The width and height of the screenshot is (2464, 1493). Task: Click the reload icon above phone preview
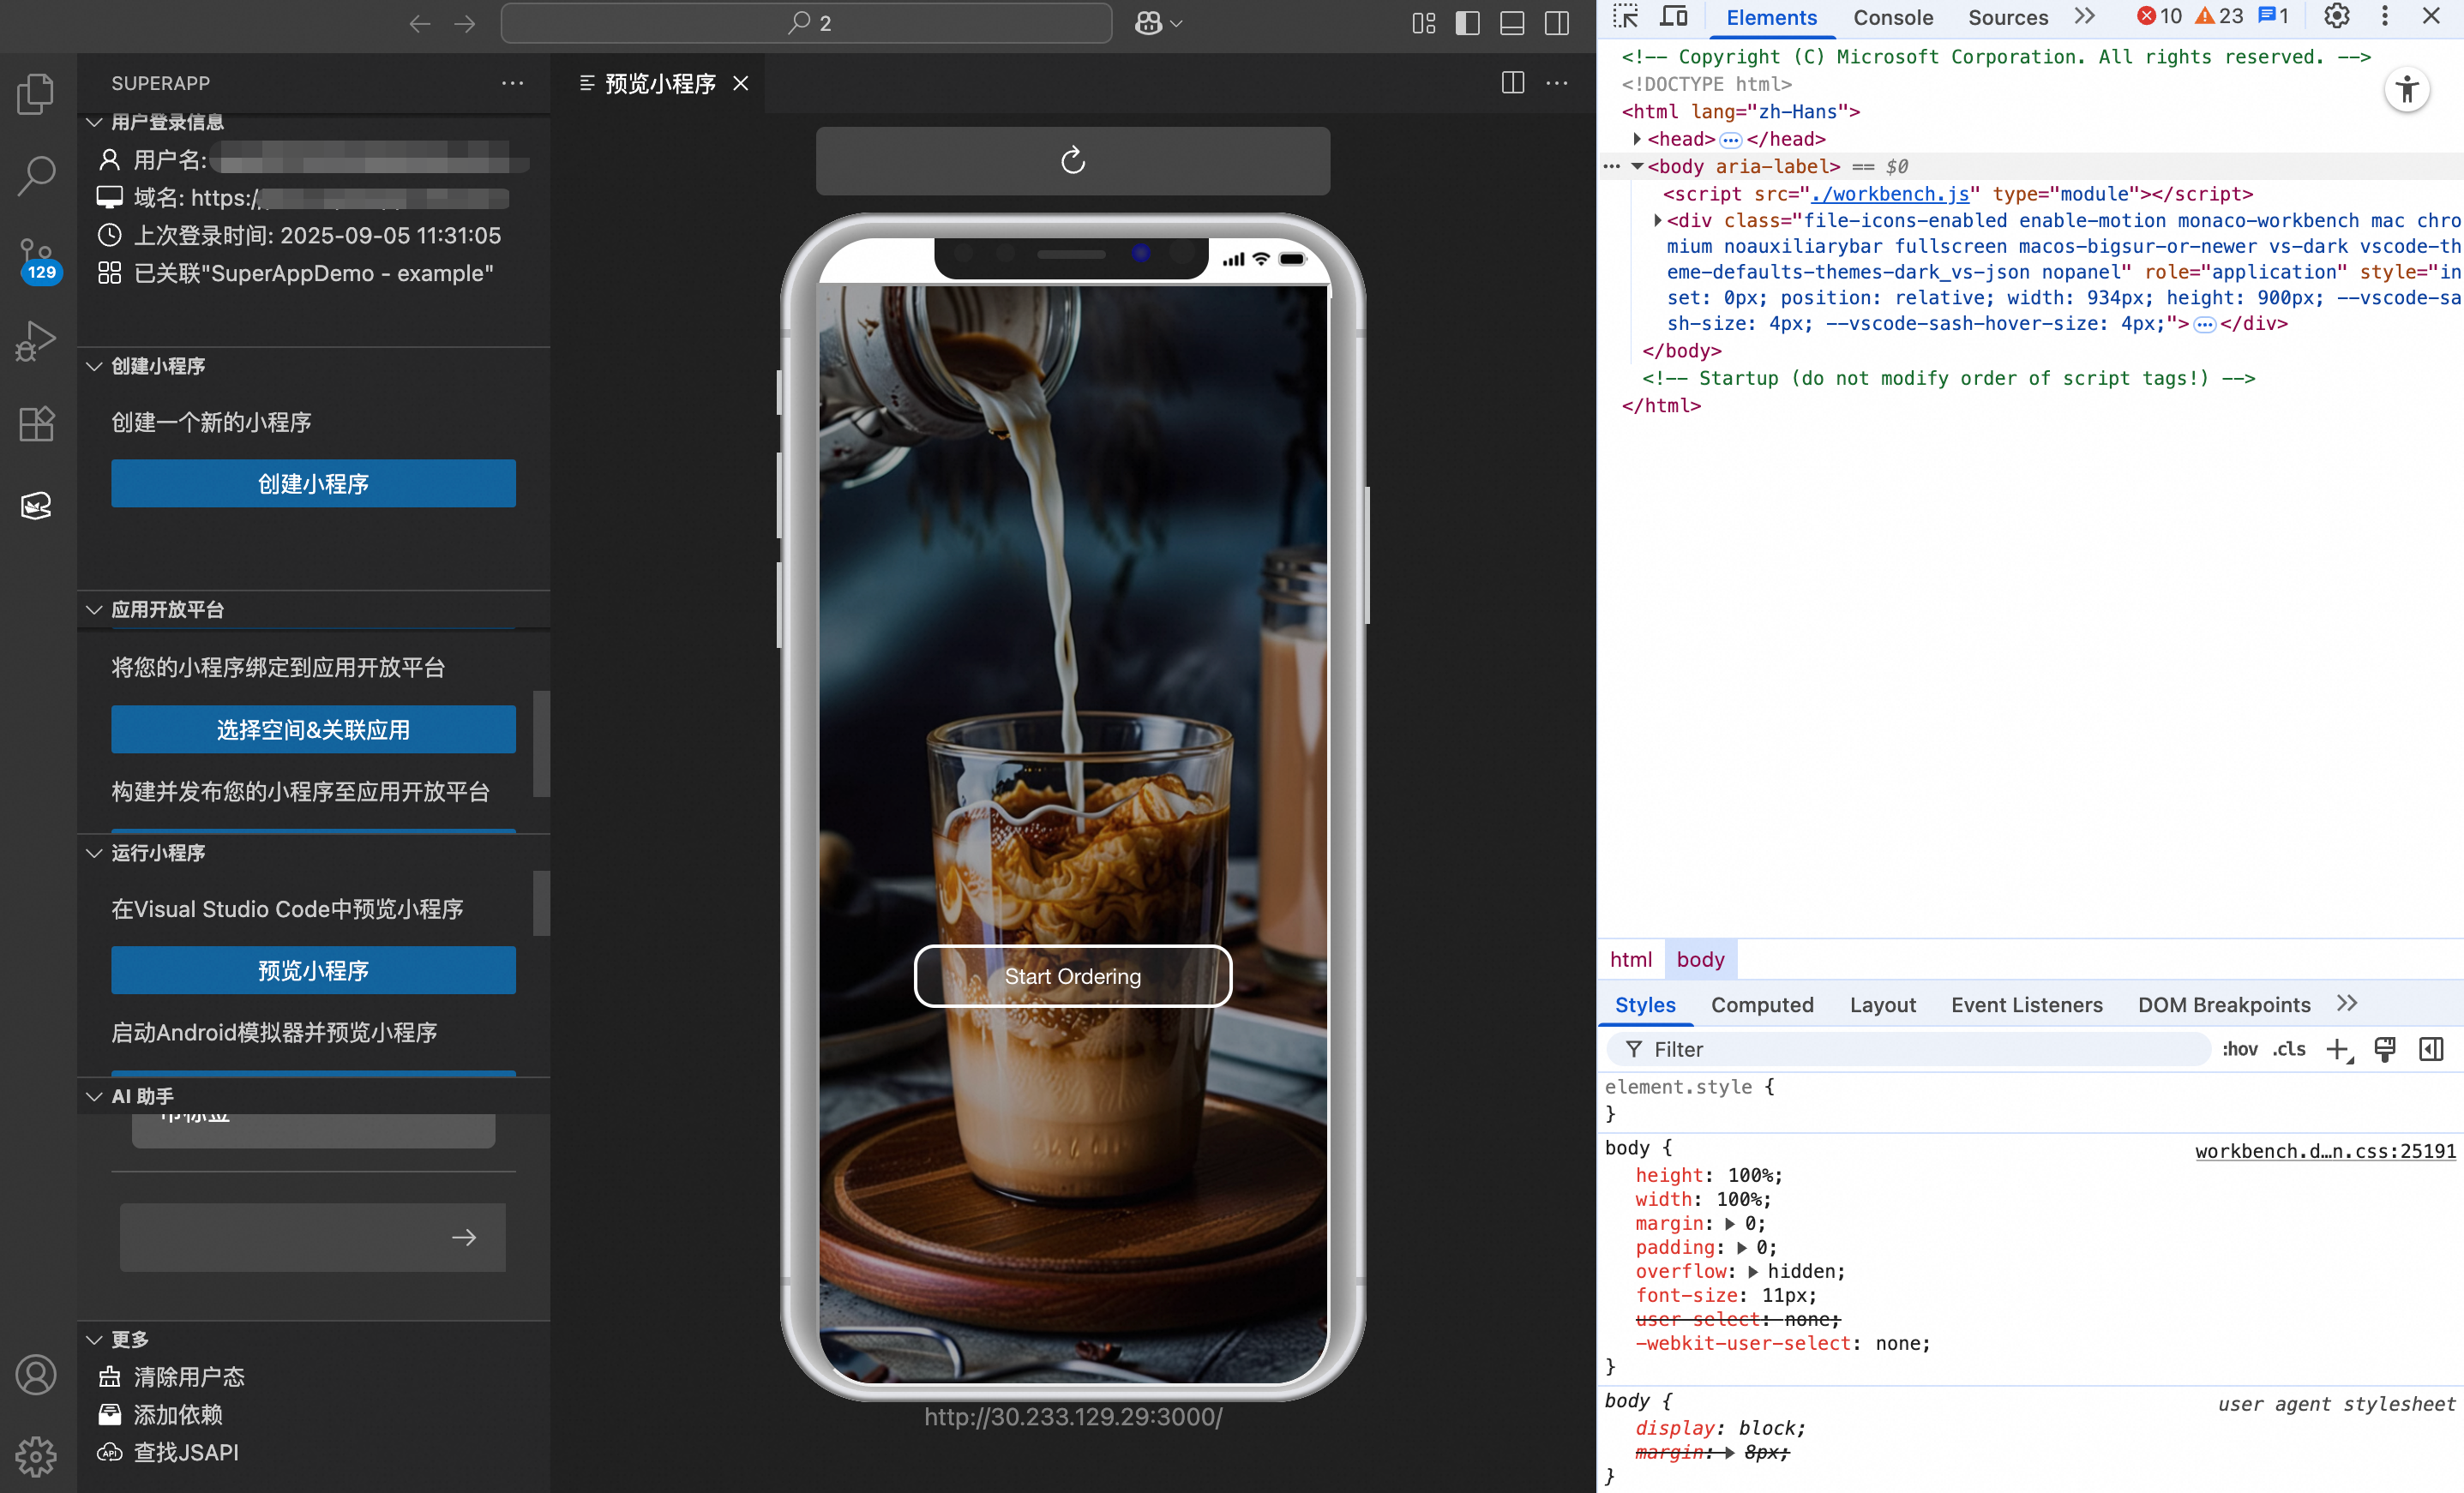[x=1072, y=161]
